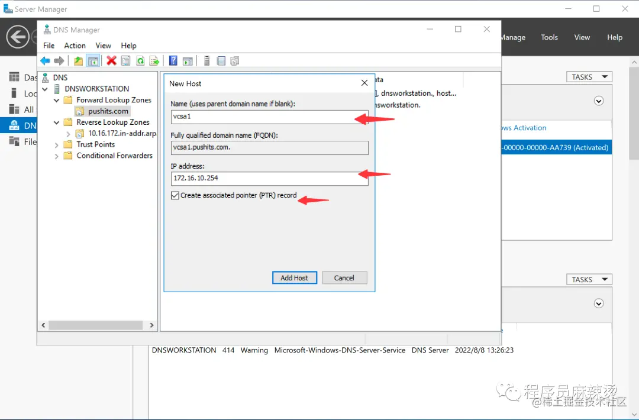This screenshot has width=639, height=420.
Task: Select the Dashboard icon in Server Manager sidebar
Action: click(14, 77)
